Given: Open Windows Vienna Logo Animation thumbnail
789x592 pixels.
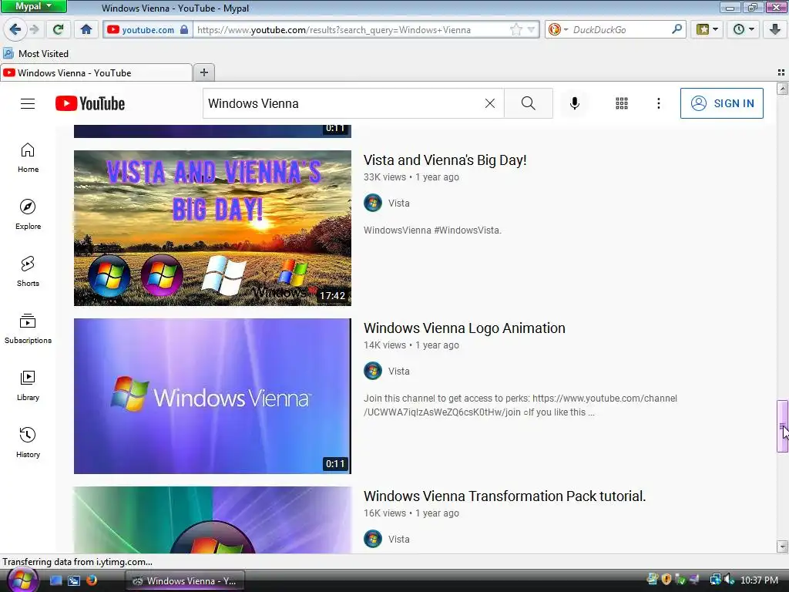Looking at the screenshot, I should pos(213,396).
